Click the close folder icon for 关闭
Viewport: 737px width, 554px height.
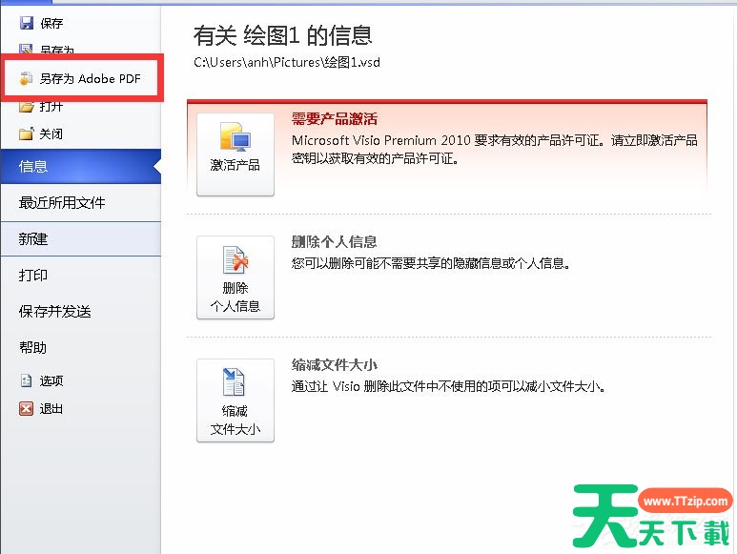click(x=27, y=133)
